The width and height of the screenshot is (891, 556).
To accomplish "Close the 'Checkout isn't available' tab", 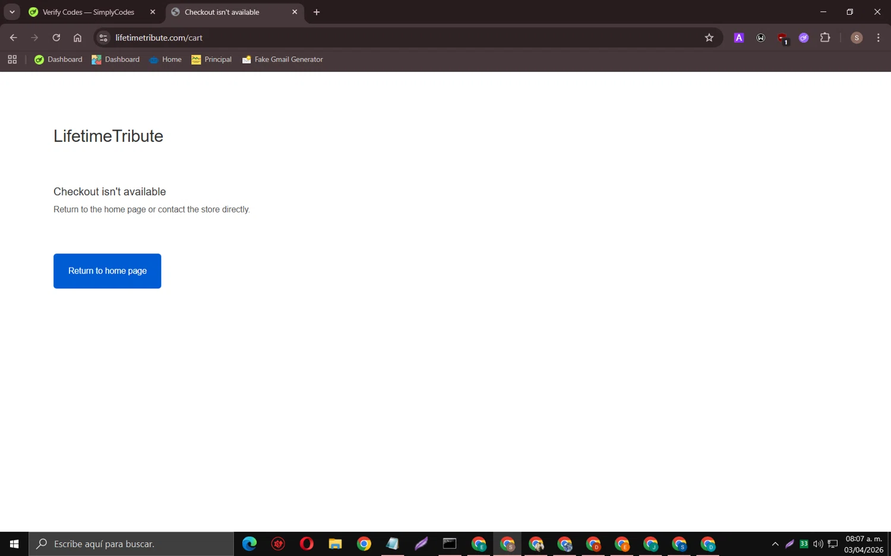I will [295, 12].
